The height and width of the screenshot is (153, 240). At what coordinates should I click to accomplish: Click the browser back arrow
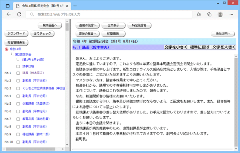[x=8, y=14]
